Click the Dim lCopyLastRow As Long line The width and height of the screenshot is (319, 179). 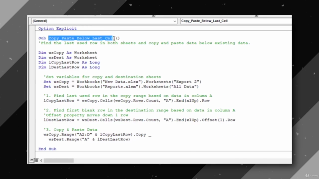[69, 63]
